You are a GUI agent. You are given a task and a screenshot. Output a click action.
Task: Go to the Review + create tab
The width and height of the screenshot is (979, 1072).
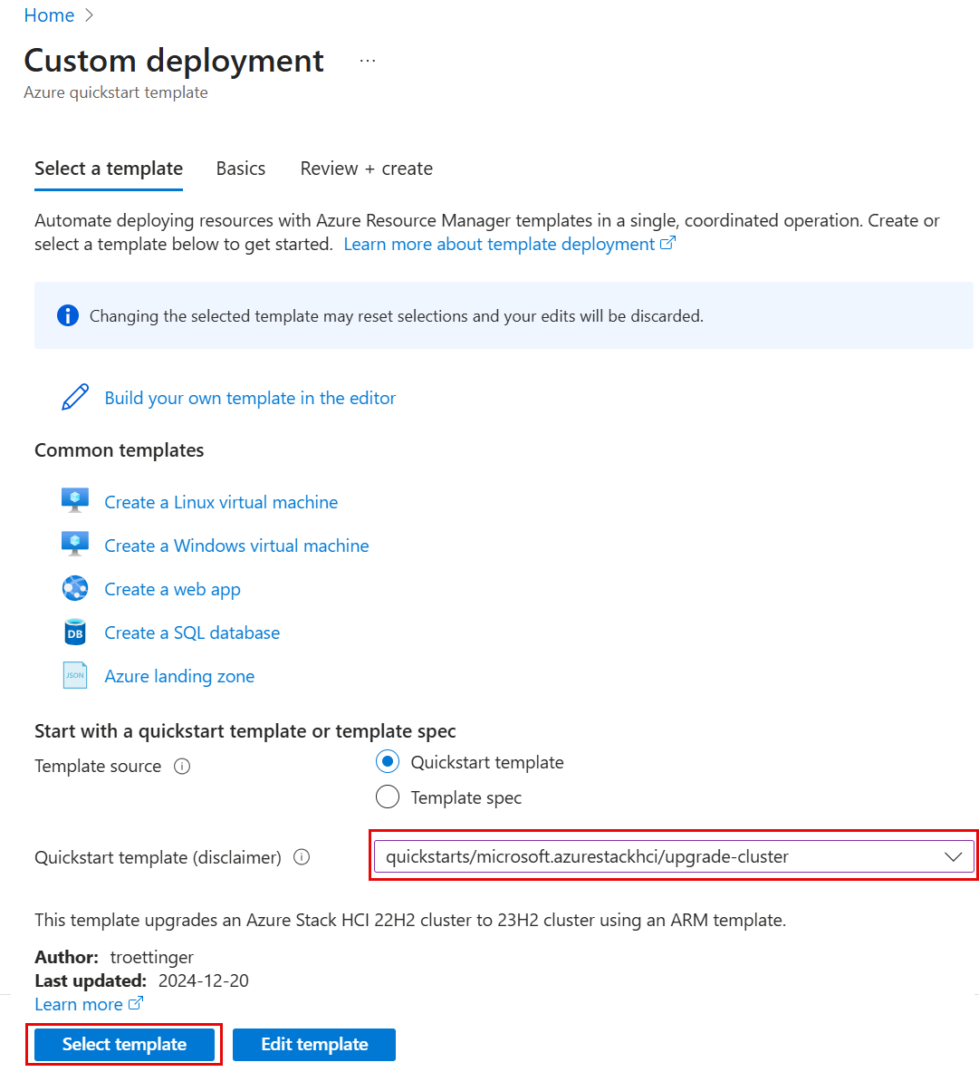(x=367, y=169)
